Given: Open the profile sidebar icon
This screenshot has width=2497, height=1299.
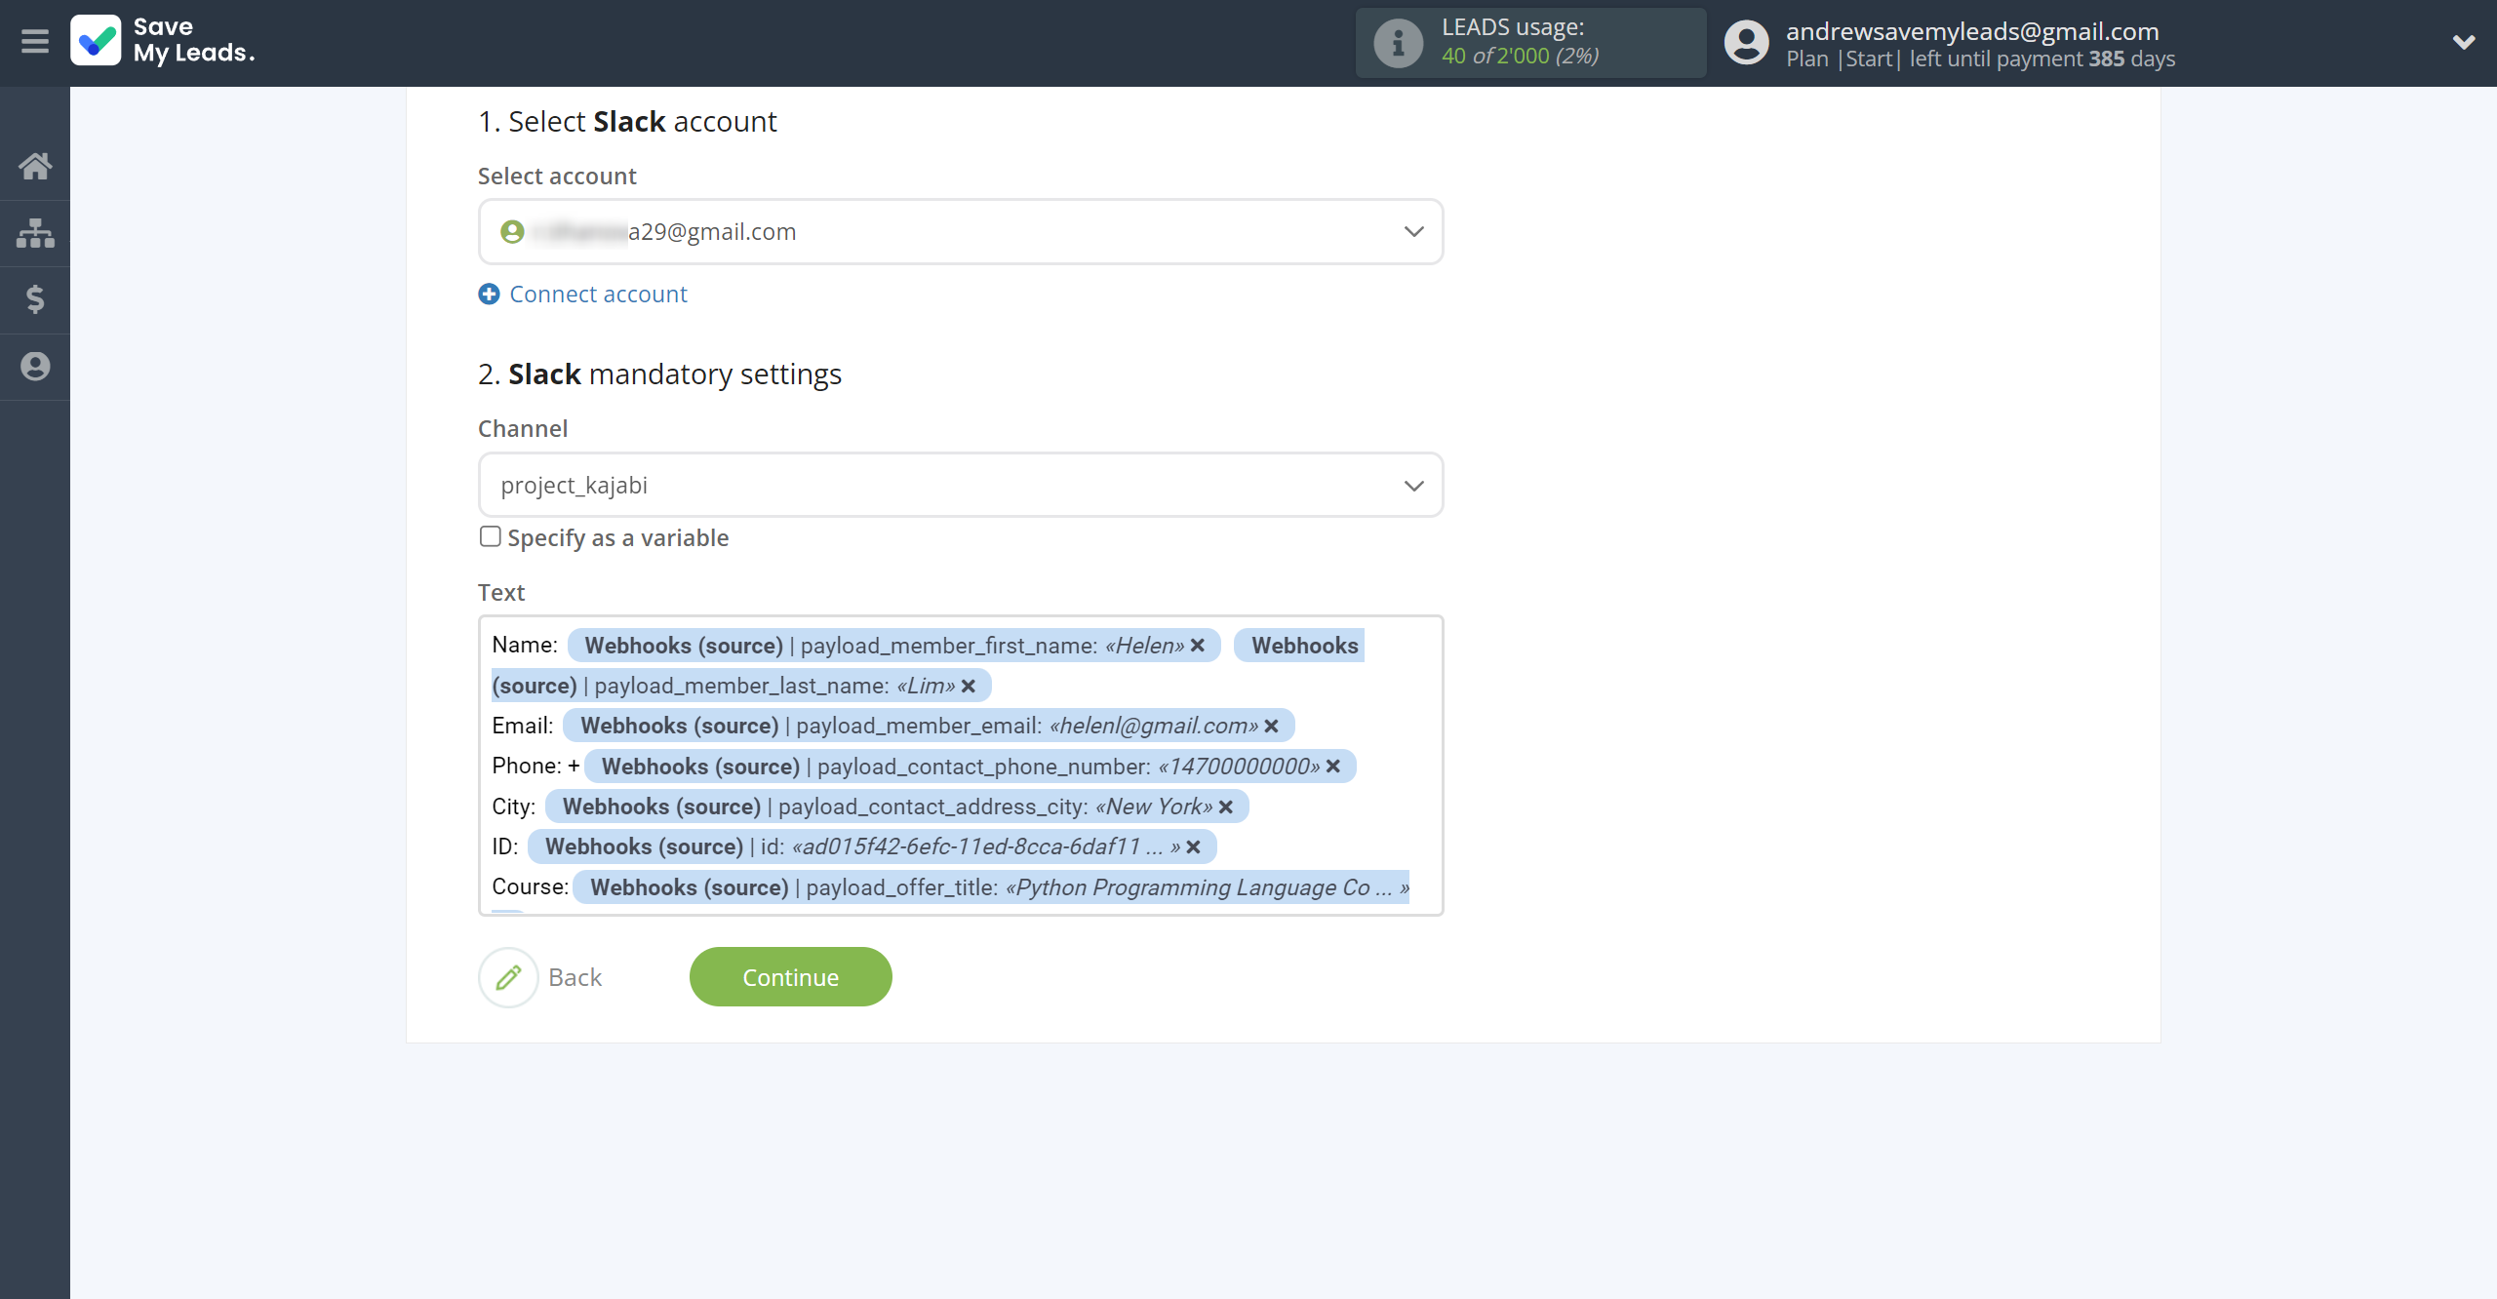Looking at the screenshot, I should [x=35, y=367].
